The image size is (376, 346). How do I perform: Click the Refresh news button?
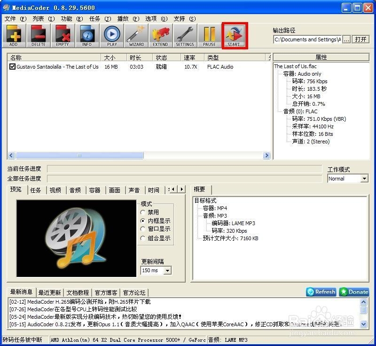[321, 292]
